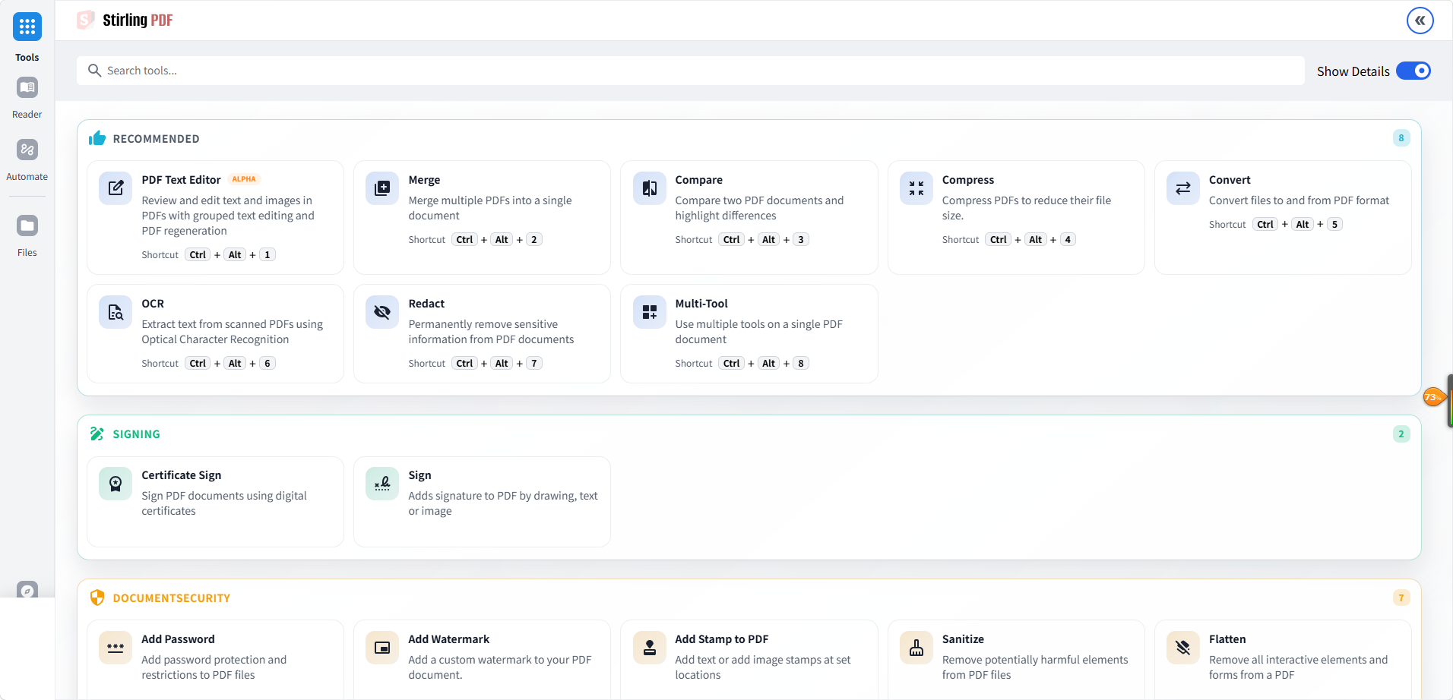Click the Add Password icon
This screenshot has height=700, width=1453.
(x=116, y=647)
